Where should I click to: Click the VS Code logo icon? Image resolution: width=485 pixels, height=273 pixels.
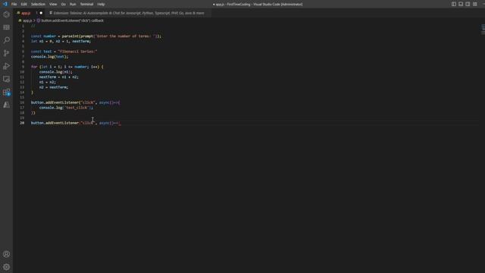[x=5, y=4]
